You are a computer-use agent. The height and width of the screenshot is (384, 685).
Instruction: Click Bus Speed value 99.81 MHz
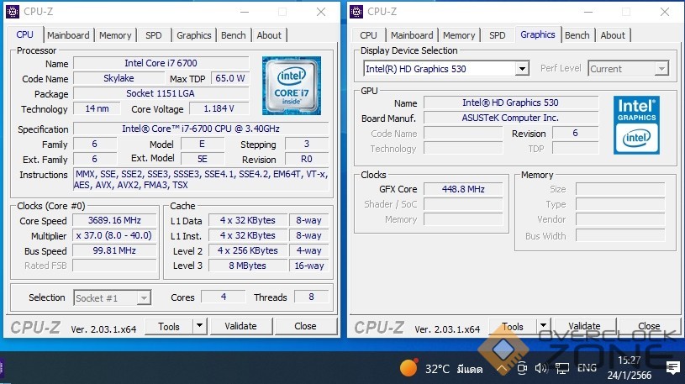click(x=114, y=250)
